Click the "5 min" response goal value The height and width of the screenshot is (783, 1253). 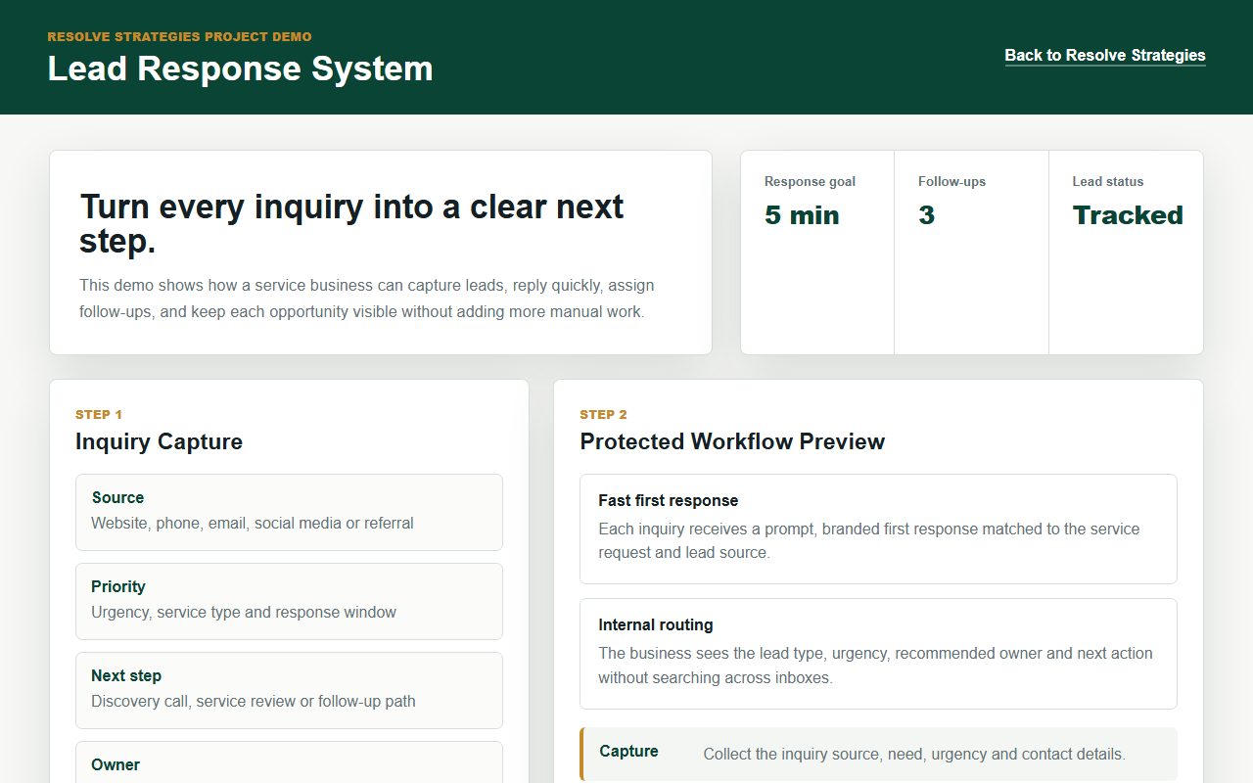point(802,215)
